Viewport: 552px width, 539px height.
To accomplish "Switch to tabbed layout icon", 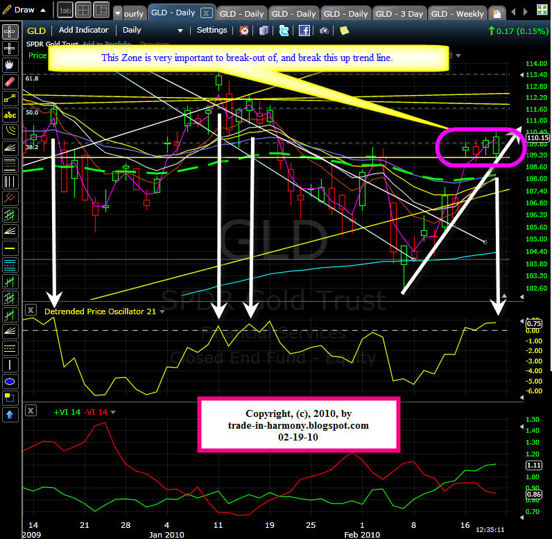I will tap(65, 10).
